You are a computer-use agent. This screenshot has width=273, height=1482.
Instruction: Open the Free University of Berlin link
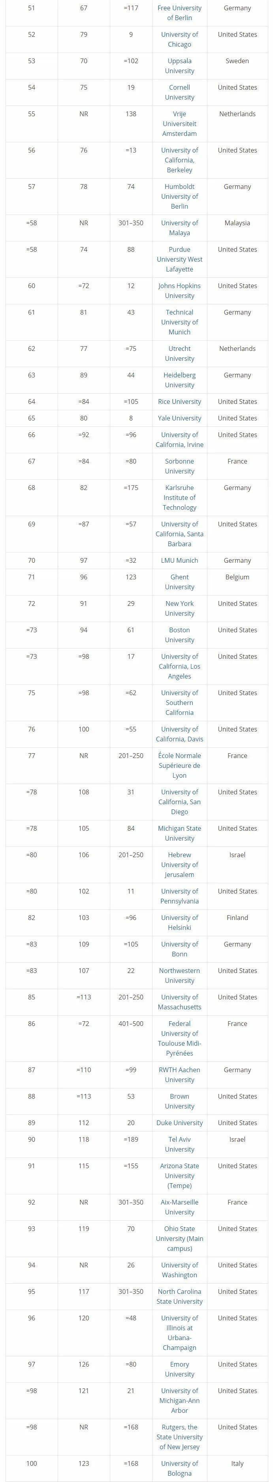179,13
